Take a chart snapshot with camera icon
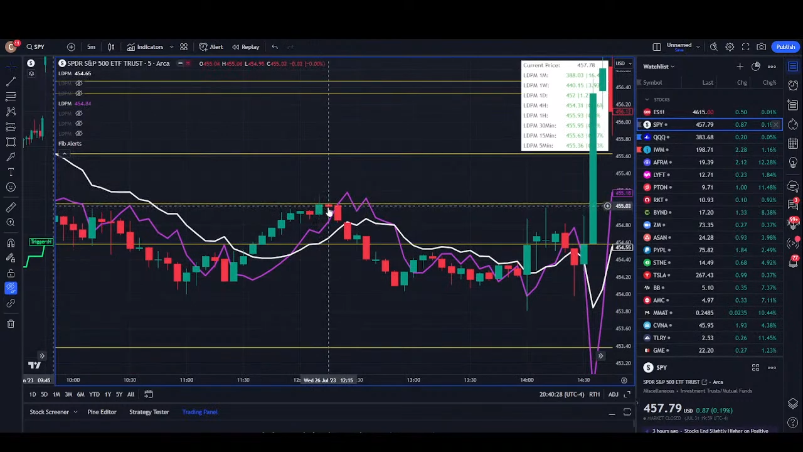 (762, 47)
